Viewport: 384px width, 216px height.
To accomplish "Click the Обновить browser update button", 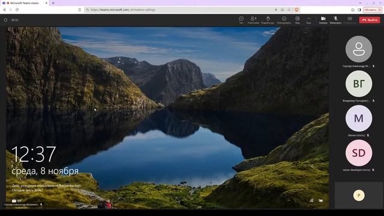I will pyautogui.click(x=372, y=10).
